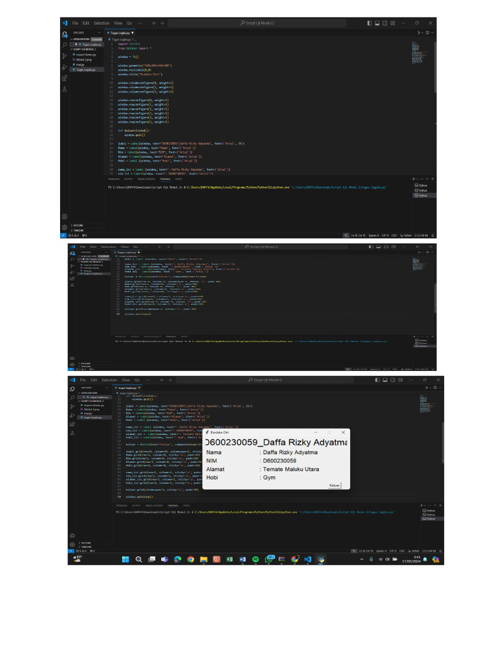The height and width of the screenshot is (663, 497).
Task: Toggle Secondary Side Bar in bottom VS Code screenshot
Action: click(393, 380)
